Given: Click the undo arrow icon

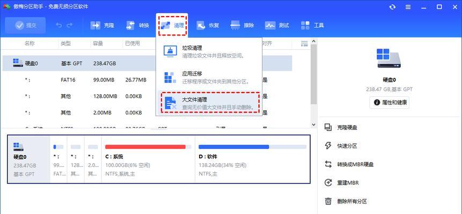Looking at the screenshot, I should tap(58, 25).
